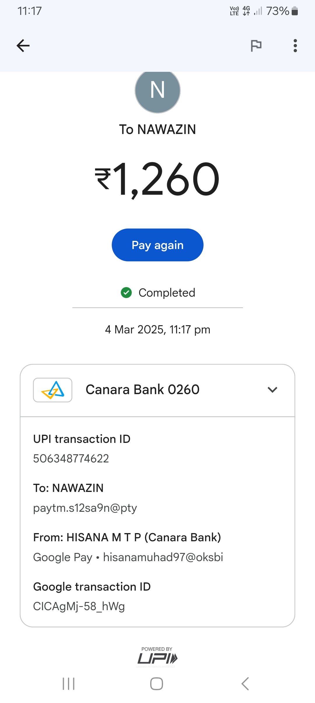Report transaction using flag icon
The width and height of the screenshot is (315, 703).
[256, 46]
